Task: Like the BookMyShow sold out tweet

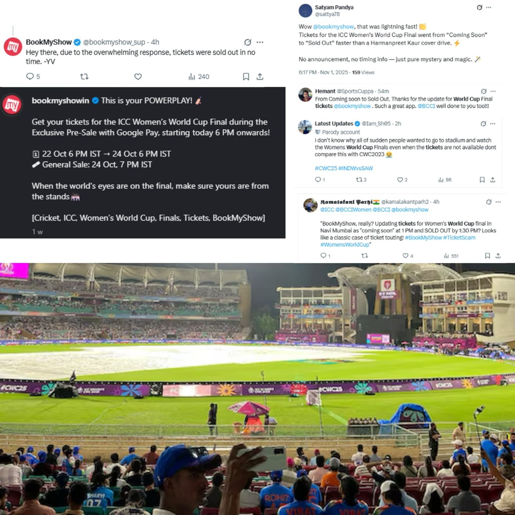Action: click(138, 77)
